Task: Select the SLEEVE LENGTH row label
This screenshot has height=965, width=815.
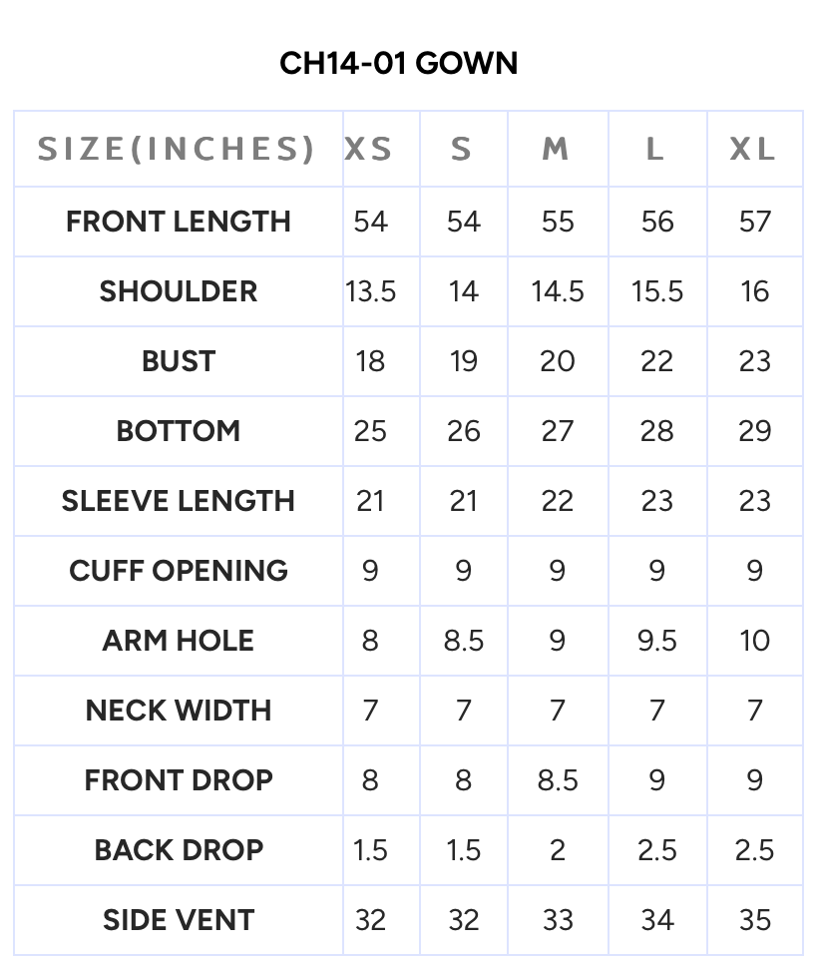Action: (179, 501)
